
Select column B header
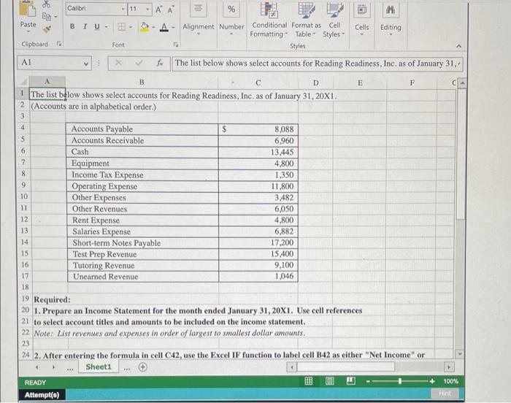coord(142,82)
